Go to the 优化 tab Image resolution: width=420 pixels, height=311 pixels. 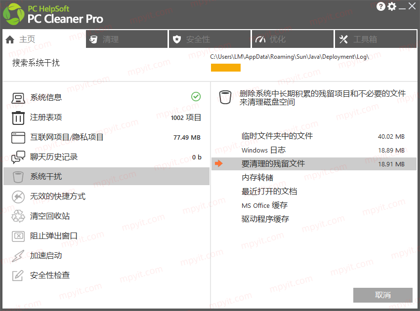(x=293, y=39)
